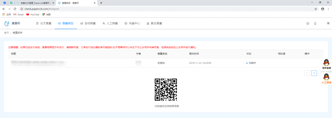Bookmark this page with the star icon
Screen dimensions: 332x118
316,9
